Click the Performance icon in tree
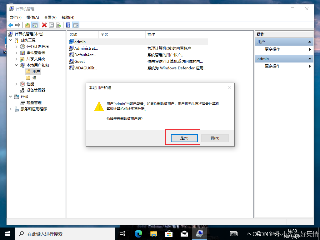The image size is (320, 240). coord(22,84)
